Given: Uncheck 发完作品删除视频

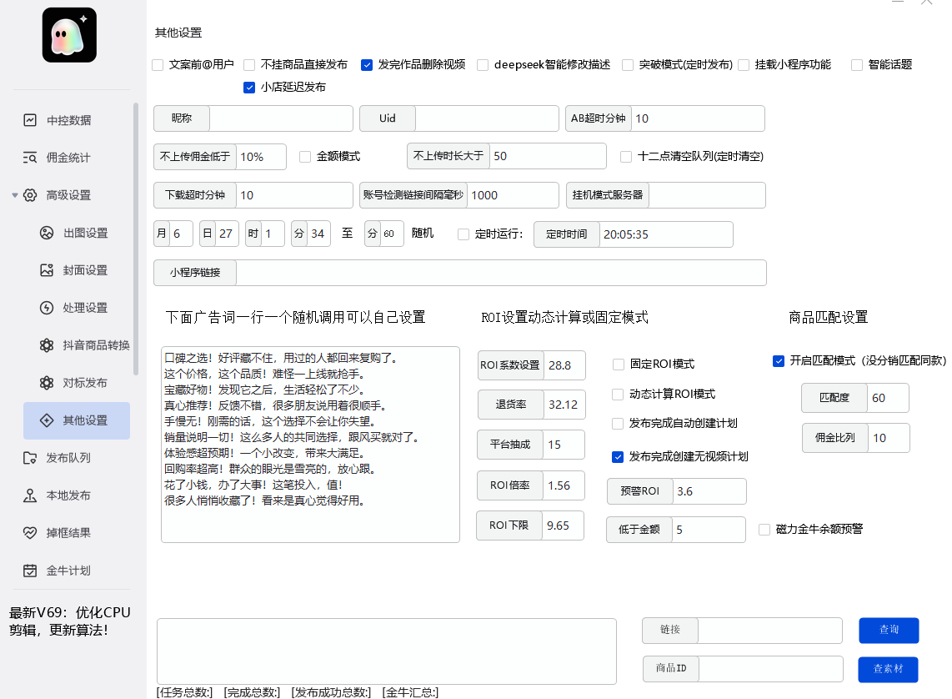Looking at the screenshot, I should pos(367,65).
